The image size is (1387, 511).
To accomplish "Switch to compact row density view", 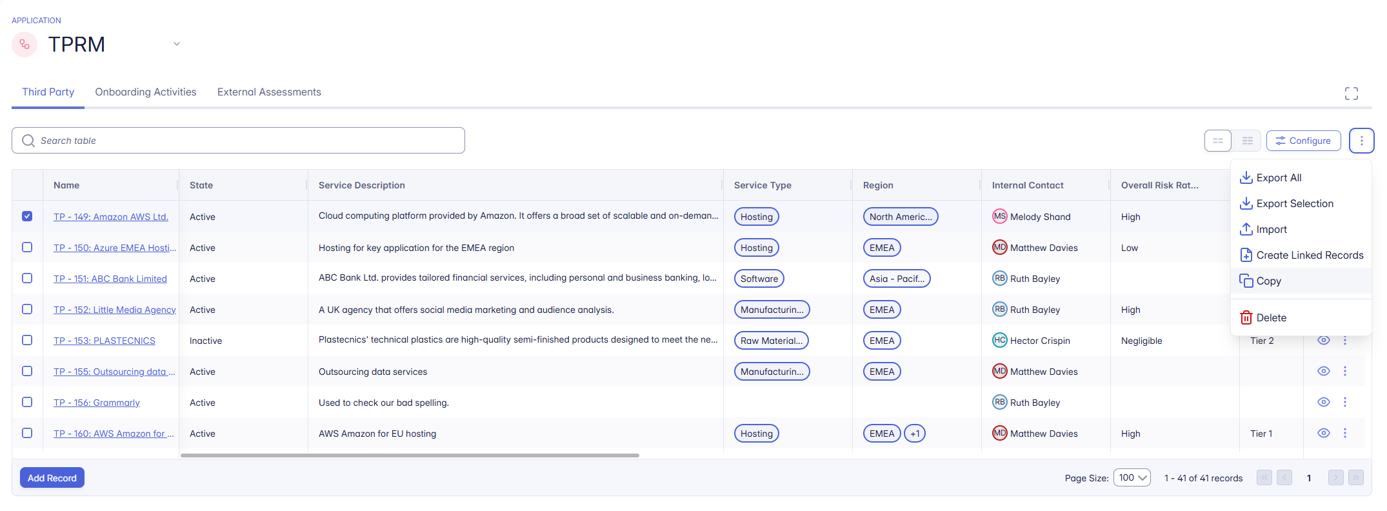I will (x=1247, y=141).
